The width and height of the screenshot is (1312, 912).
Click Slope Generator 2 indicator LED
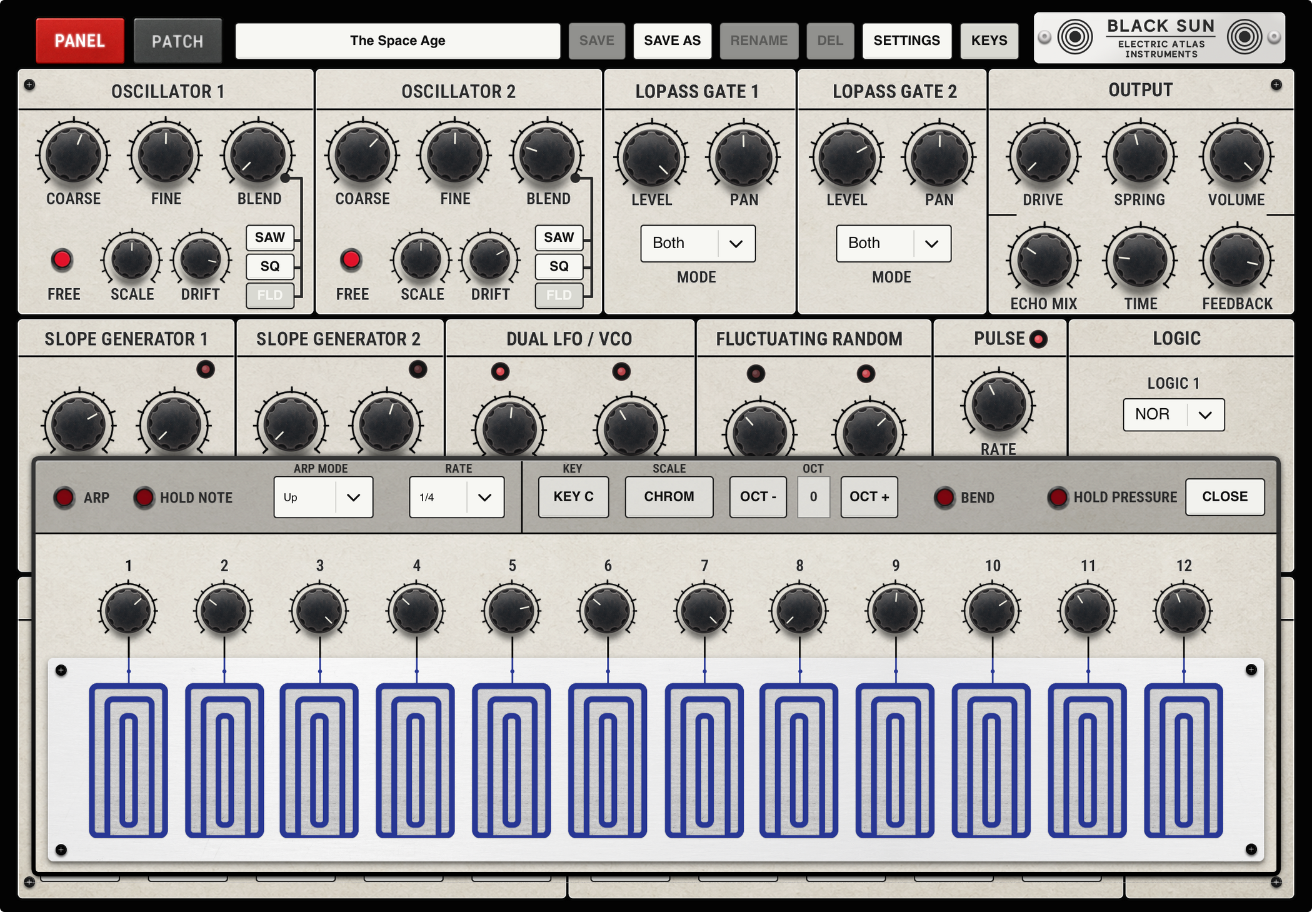(418, 369)
